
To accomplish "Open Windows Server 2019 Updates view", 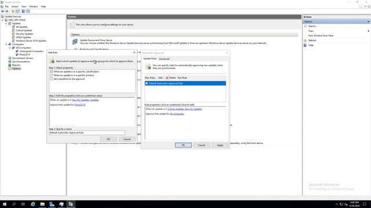I will pos(31,41).
